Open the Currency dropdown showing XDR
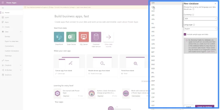Viewport: 220px width, 110px height. click(200, 19)
